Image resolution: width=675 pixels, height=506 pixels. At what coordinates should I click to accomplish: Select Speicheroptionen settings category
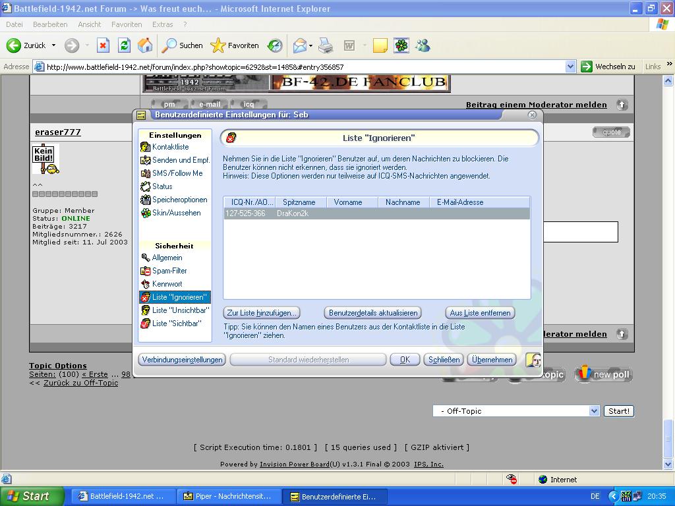tap(174, 200)
